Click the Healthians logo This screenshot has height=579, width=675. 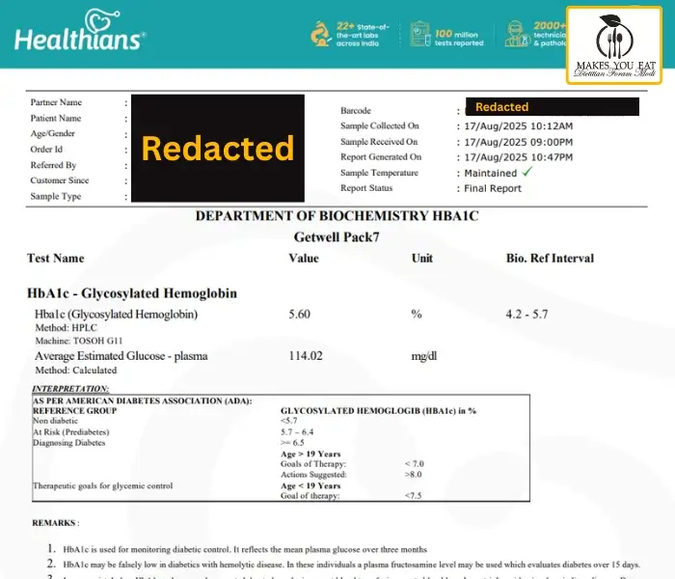coord(79,39)
